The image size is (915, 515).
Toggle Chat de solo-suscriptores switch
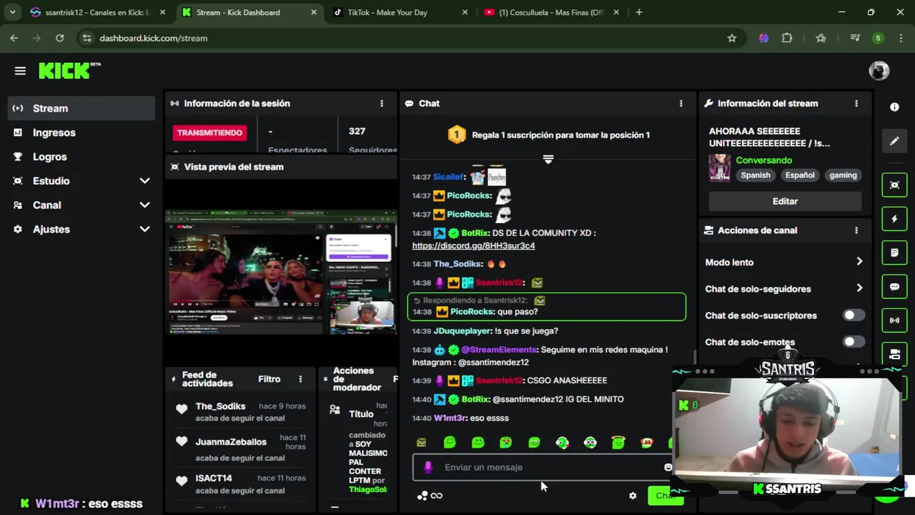tap(853, 315)
